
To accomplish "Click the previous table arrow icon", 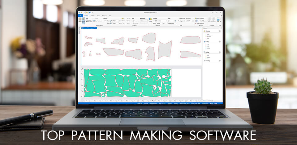I will [169, 21].
